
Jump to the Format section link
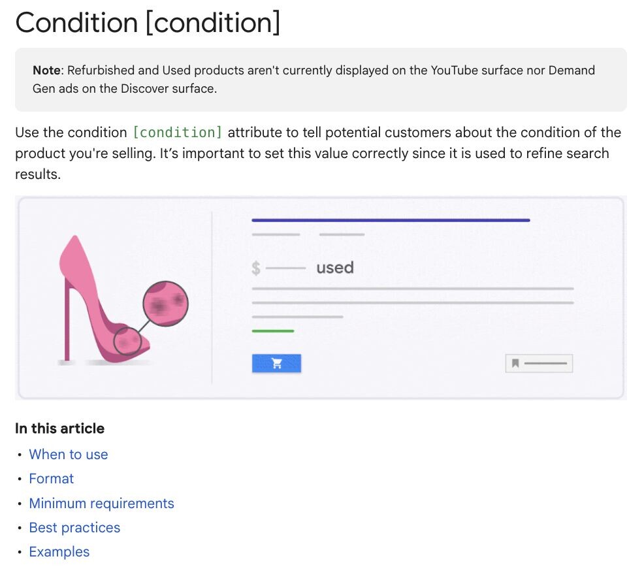tap(52, 479)
